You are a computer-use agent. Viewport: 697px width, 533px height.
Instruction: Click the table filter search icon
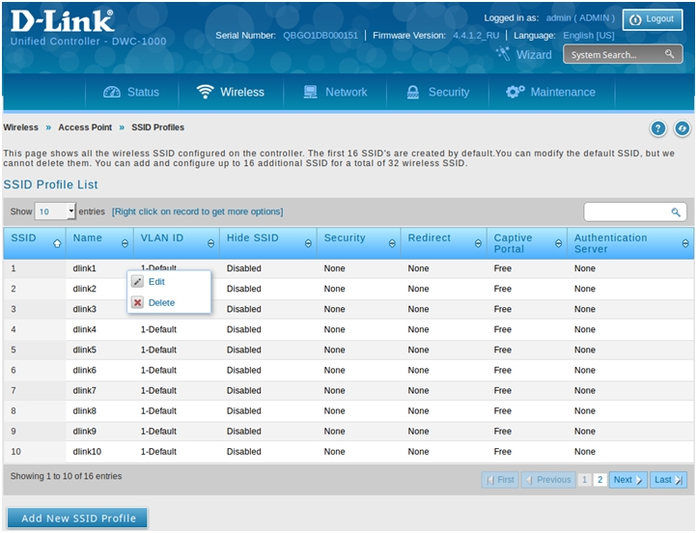pyautogui.click(x=676, y=211)
